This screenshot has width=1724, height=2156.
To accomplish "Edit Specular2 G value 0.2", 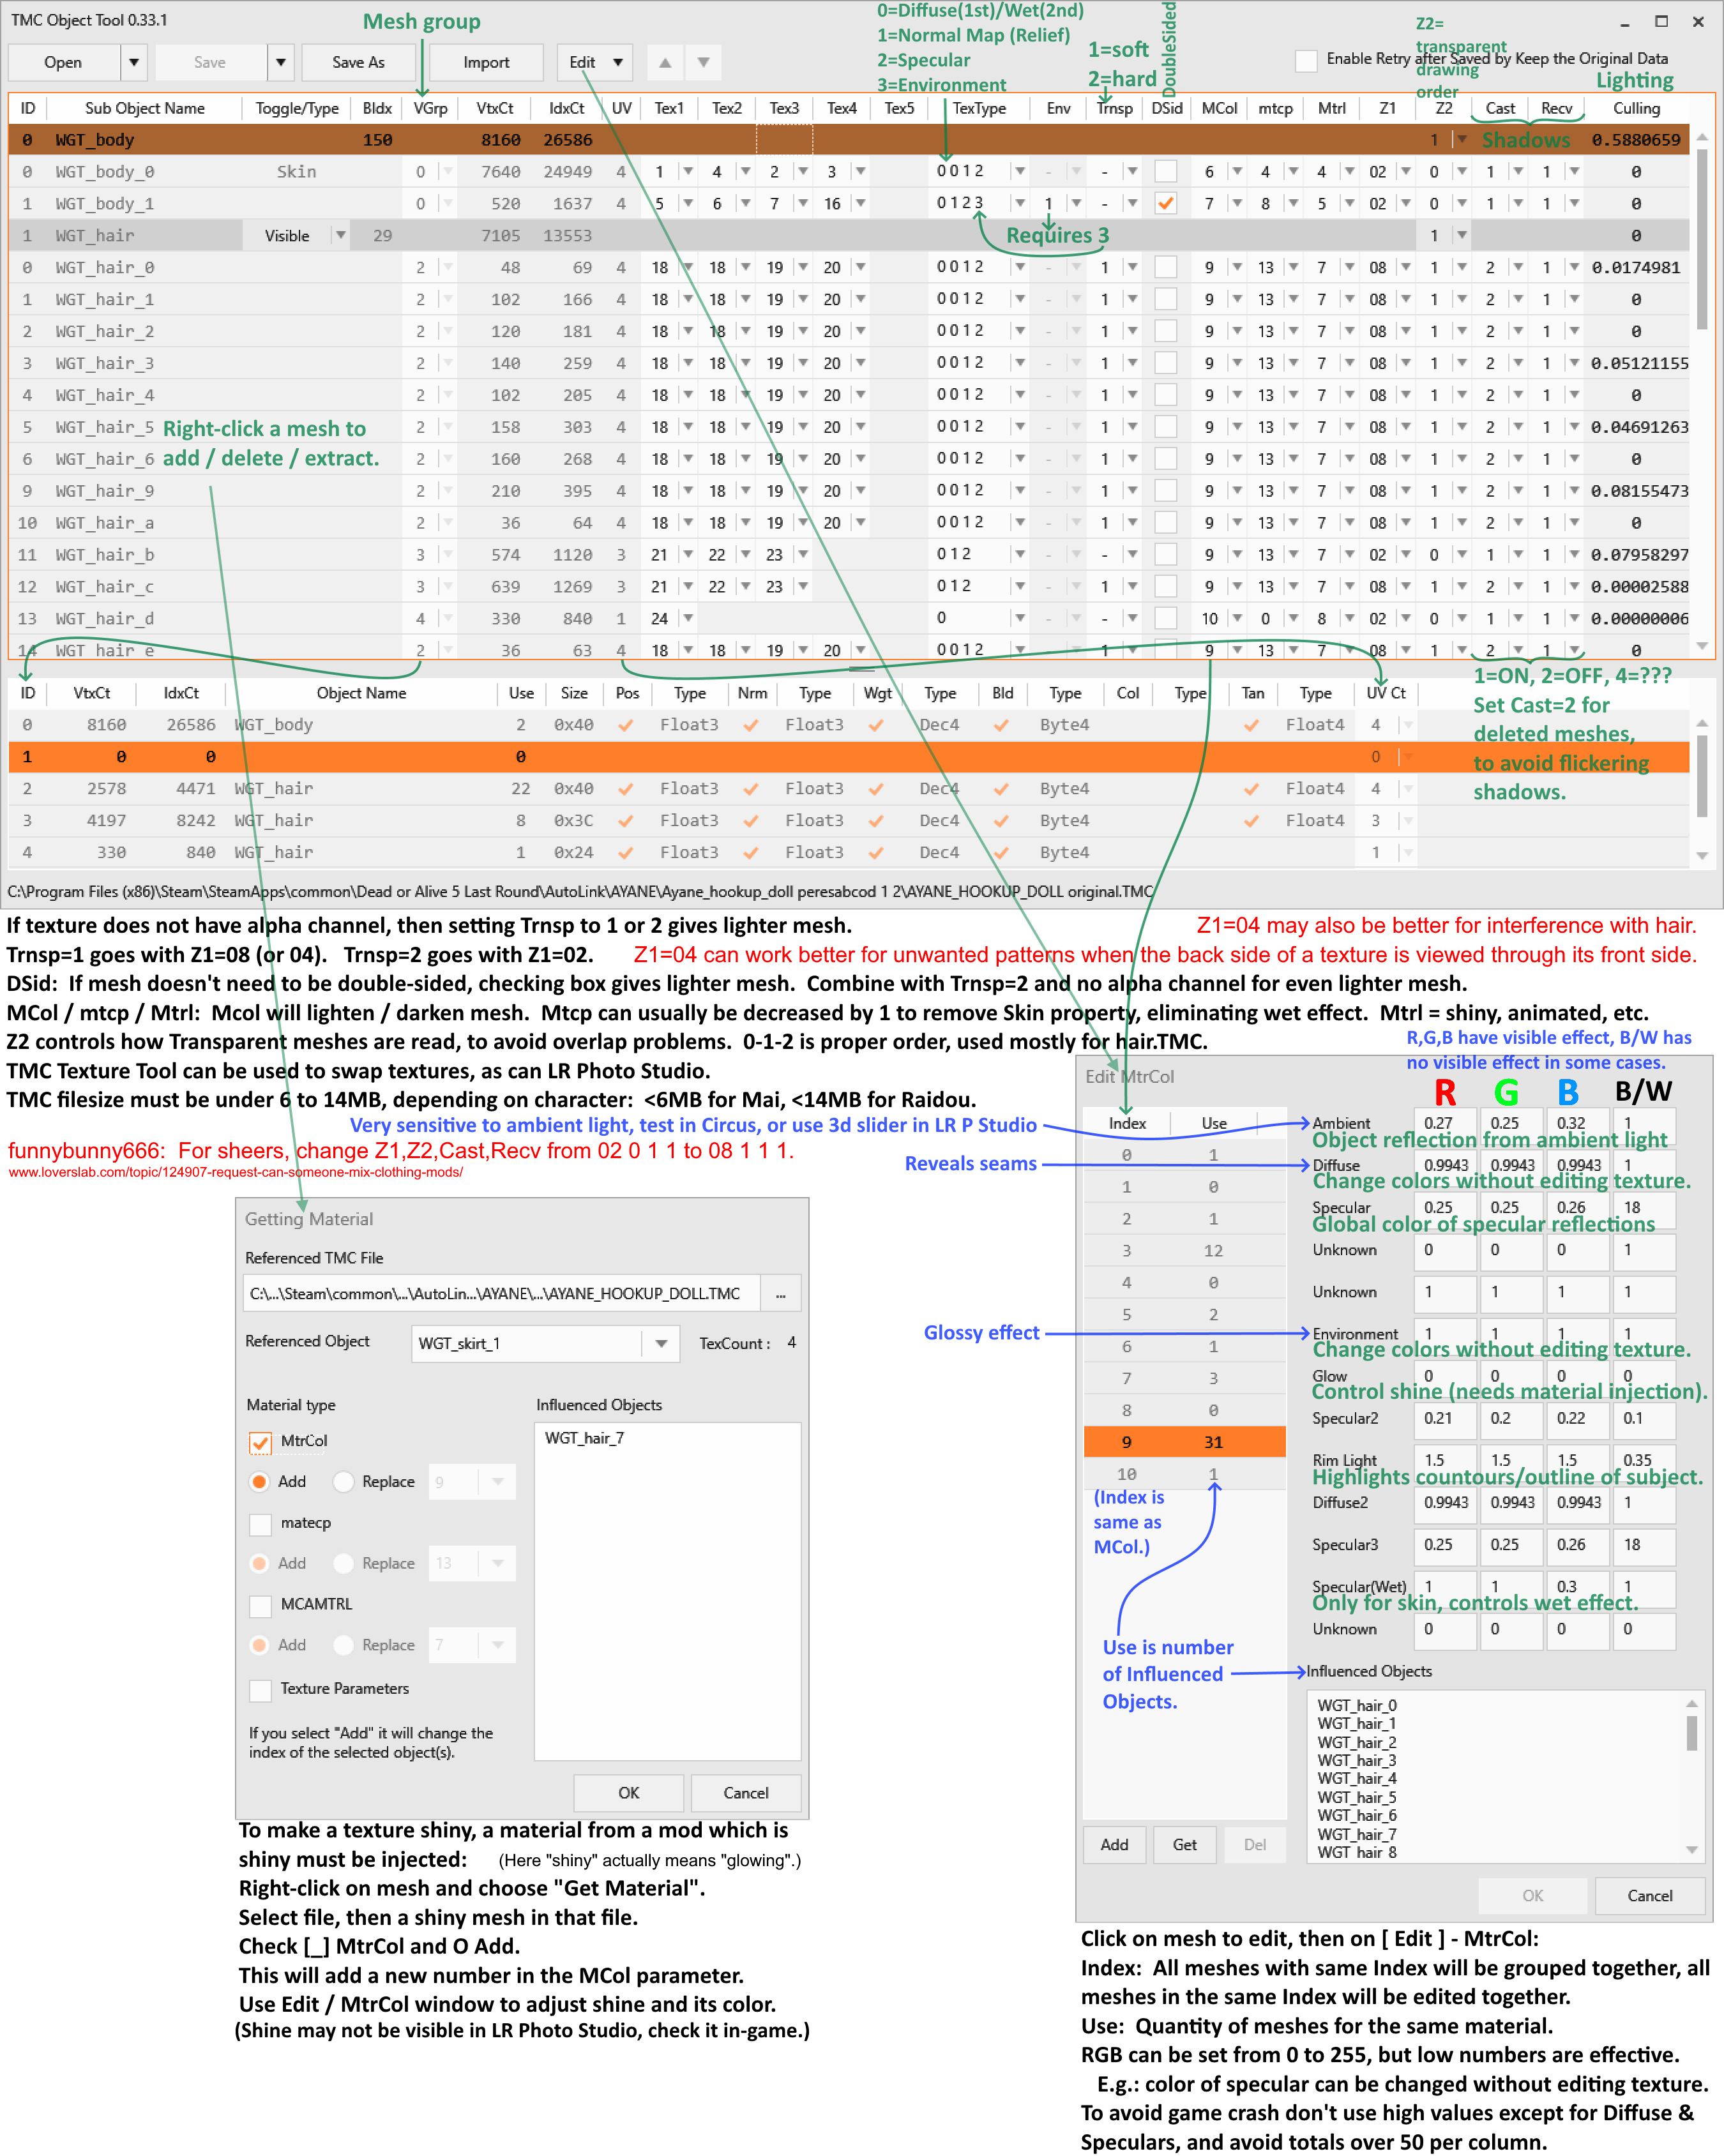I will 1510,1418.
